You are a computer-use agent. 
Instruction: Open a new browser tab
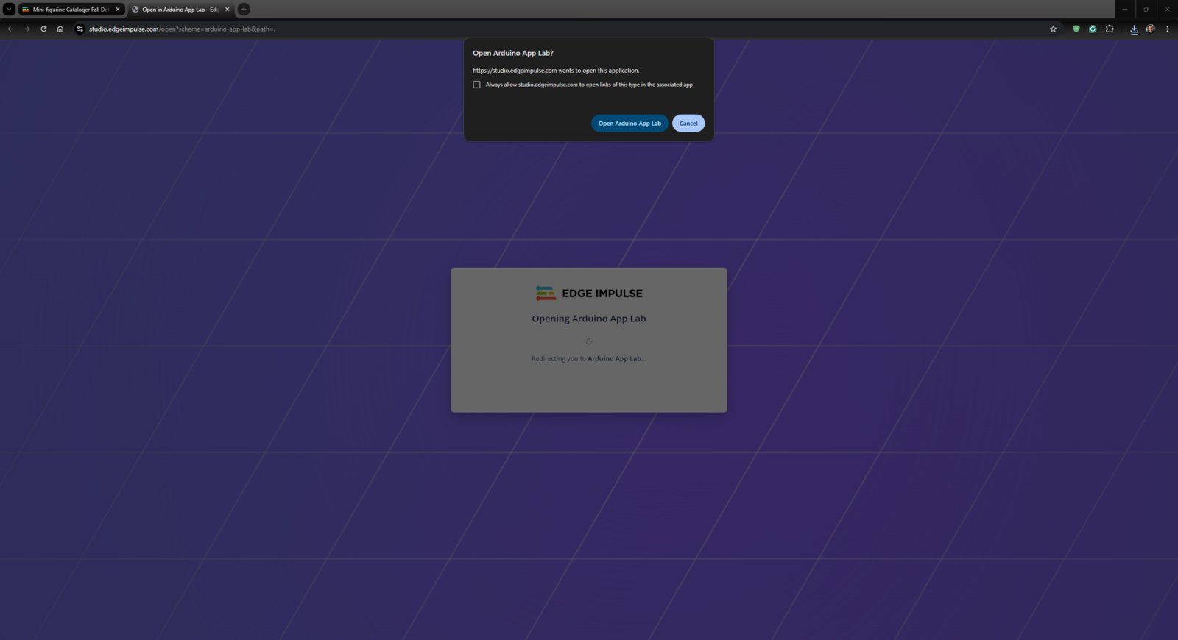pos(244,10)
